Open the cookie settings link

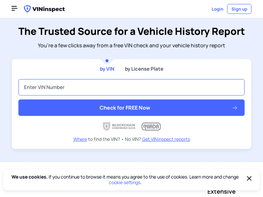(125, 182)
